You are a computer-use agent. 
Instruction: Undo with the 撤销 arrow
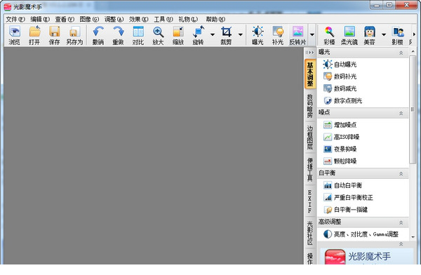tap(98, 35)
